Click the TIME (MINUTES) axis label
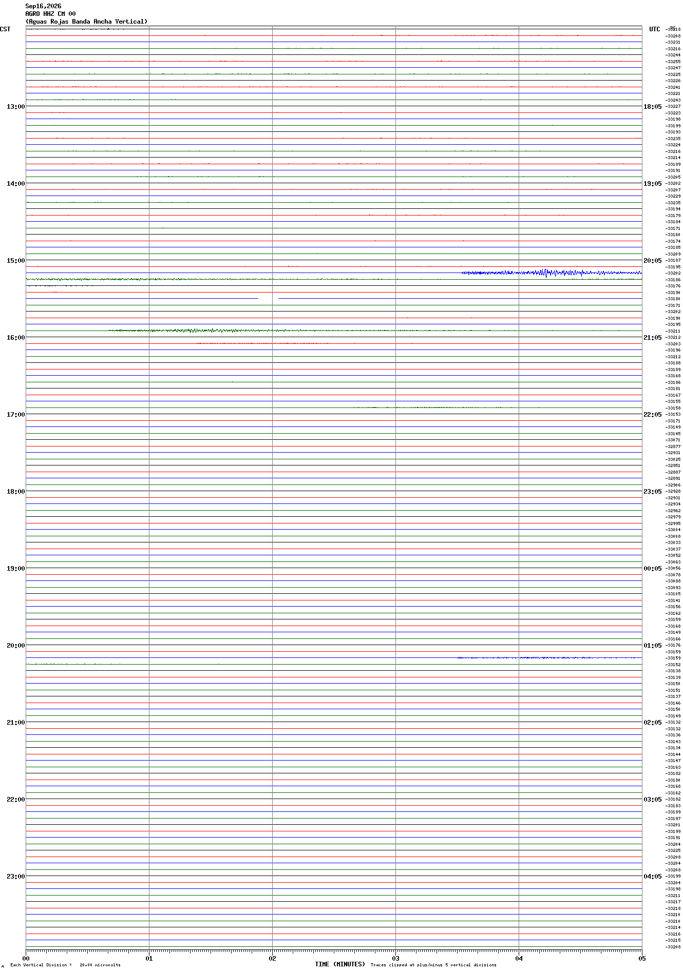 [x=340, y=964]
